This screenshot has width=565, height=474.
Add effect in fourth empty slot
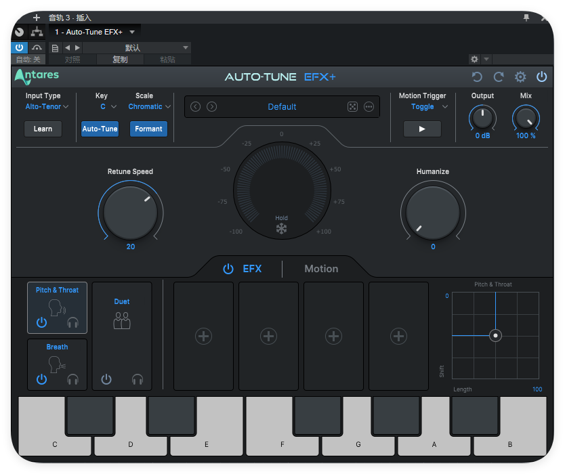[398, 336]
